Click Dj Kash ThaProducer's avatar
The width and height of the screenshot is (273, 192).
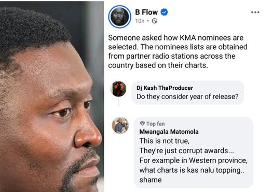118,89
